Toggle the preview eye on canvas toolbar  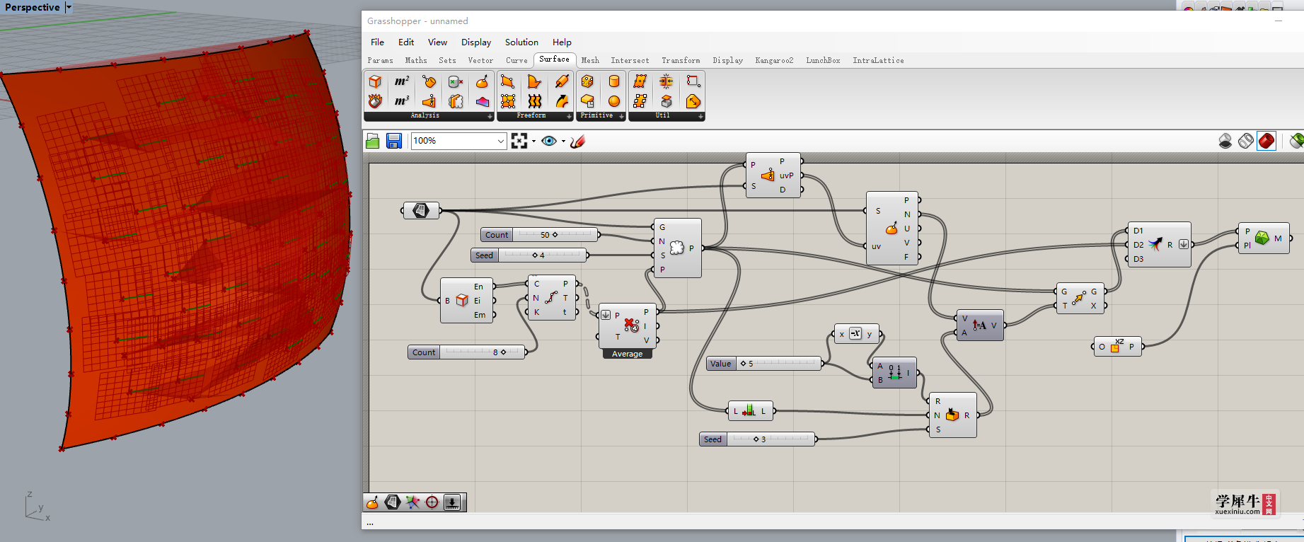549,141
